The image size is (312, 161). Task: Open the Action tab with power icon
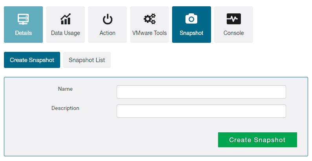(107, 24)
